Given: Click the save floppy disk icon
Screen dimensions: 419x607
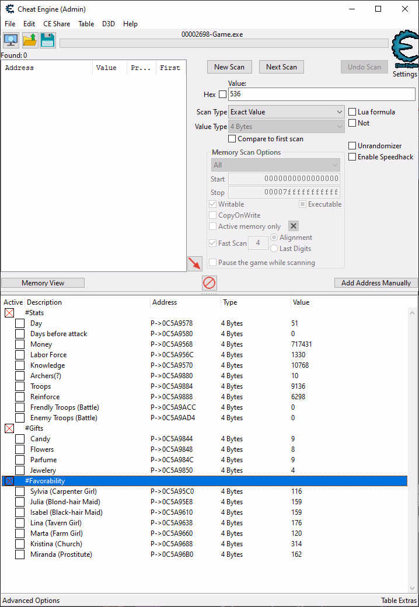Looking at the screenshot, I should coord(48,40).
